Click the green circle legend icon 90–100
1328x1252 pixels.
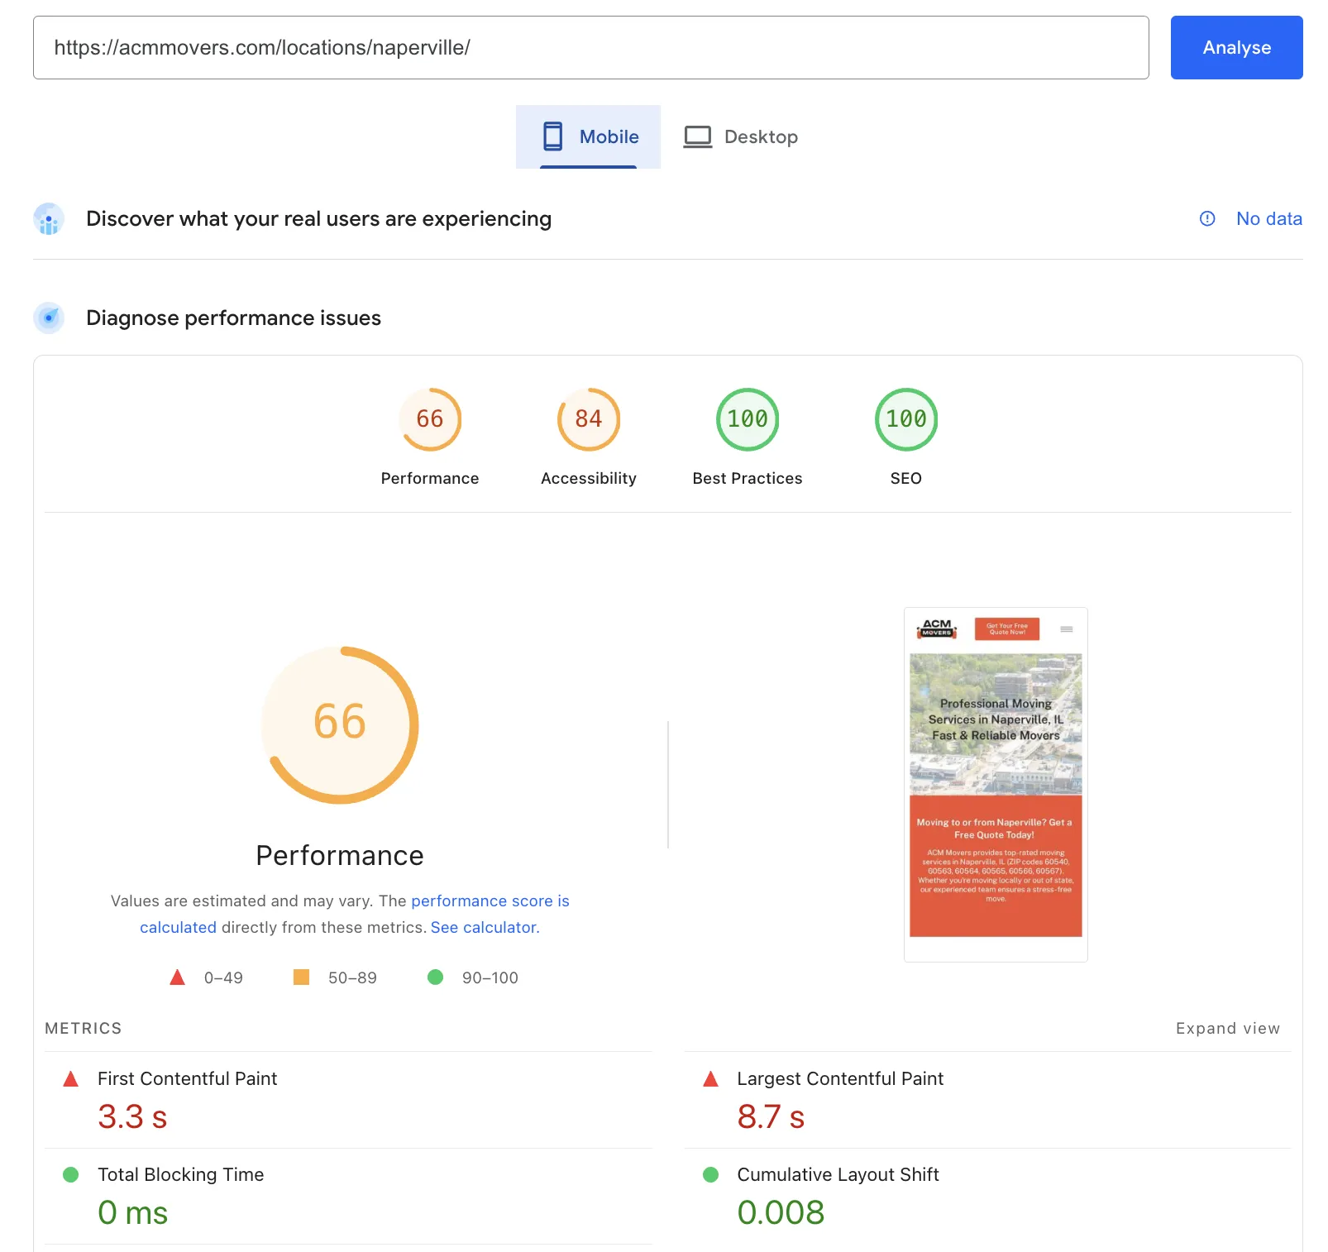pyautogui.click(x=435, y=977)
